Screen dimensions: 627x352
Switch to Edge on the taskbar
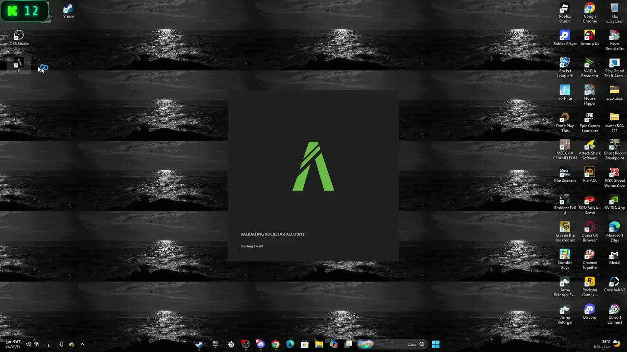[x=290, y=345]
